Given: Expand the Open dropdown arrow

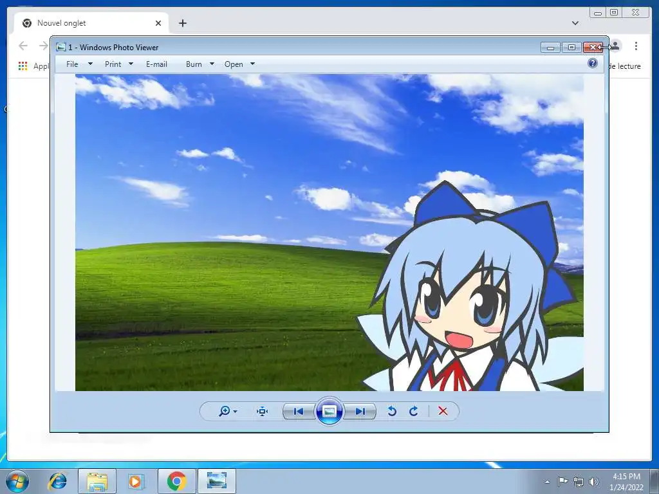Looking at the screenshot, I should tap(252, 64).
